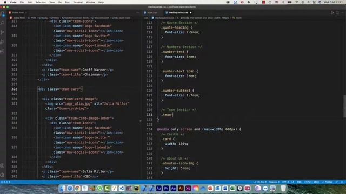Expand the div.container breadcrumb
346x194 pixels.
pyautogui.click(x=100, y=18)
